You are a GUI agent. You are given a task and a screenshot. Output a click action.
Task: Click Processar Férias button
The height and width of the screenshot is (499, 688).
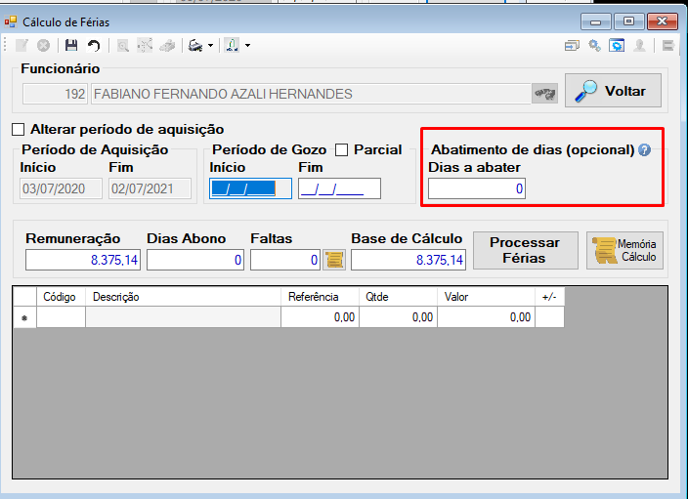point(525,250)
